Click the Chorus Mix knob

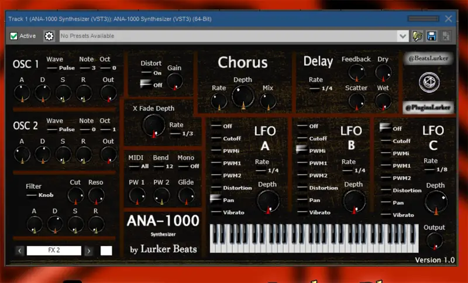click(x=268, y=101)
